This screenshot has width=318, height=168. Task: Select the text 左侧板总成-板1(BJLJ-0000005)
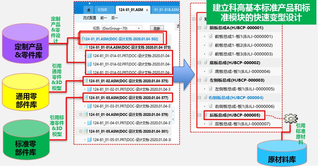click(245, 89)
